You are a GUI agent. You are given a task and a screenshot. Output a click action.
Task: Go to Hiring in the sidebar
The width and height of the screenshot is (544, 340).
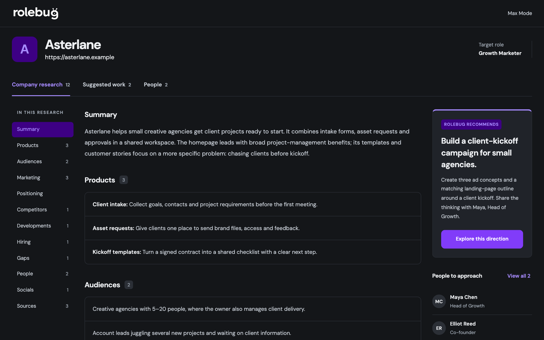click(x=42, y=242)
